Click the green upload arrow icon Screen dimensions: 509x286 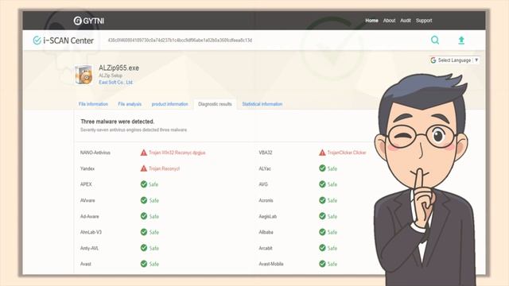point(461,41)
